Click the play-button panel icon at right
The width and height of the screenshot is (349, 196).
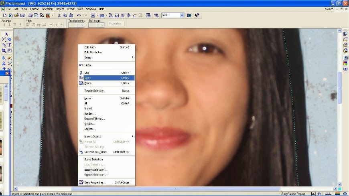(x=345, y=69)
